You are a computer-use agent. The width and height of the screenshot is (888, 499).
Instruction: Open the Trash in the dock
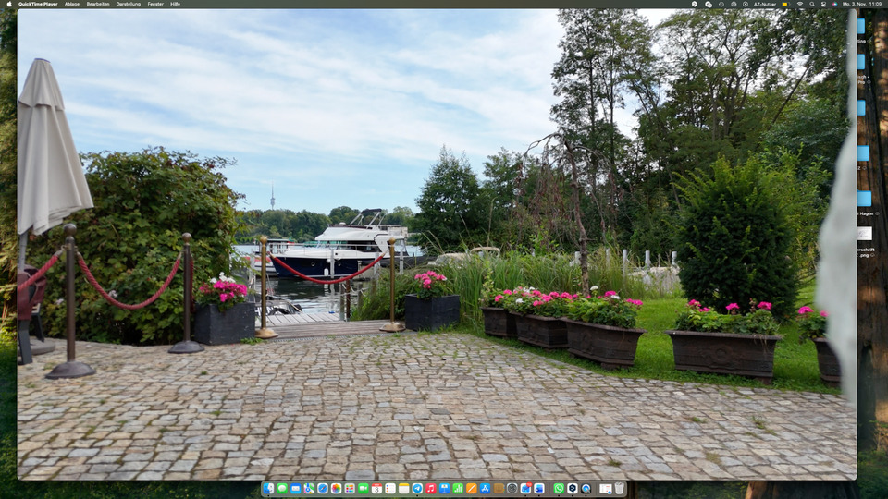[619, 488]
